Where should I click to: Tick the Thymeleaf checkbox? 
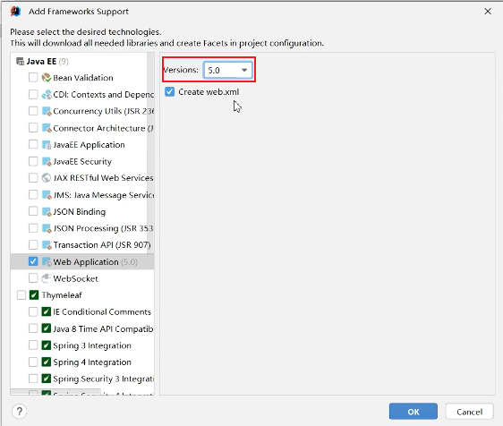pyautogui.click(x=21, y=294)
